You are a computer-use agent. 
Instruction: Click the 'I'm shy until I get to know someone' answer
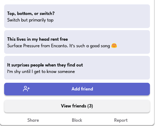click(41, 72)
